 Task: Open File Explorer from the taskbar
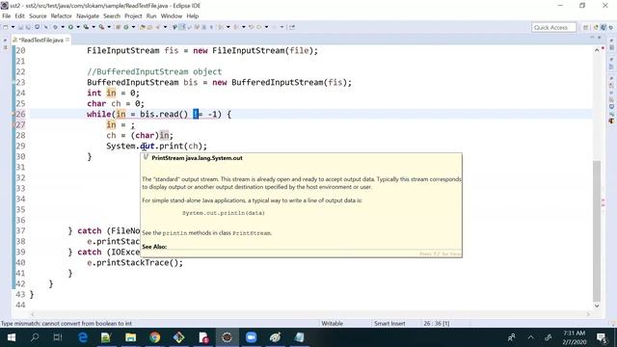coord(131,337)
